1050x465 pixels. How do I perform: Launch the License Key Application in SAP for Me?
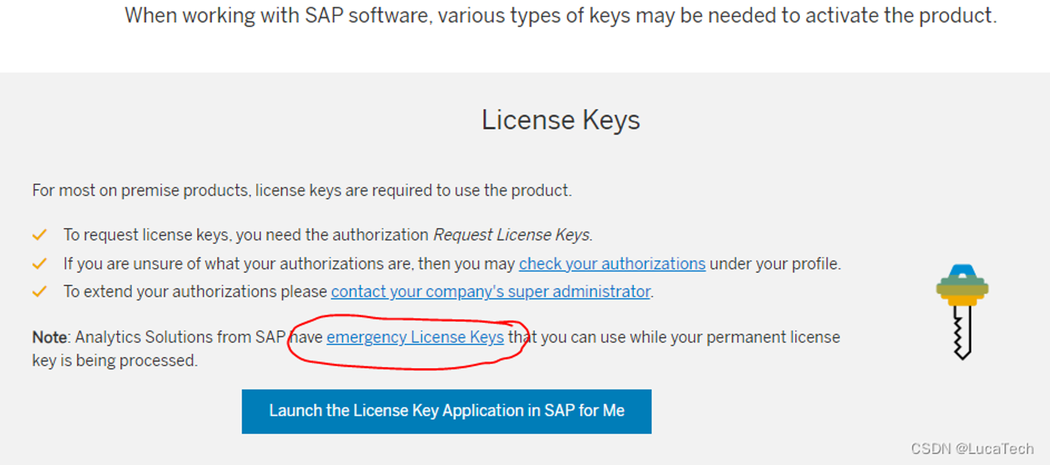coord(447,411)
